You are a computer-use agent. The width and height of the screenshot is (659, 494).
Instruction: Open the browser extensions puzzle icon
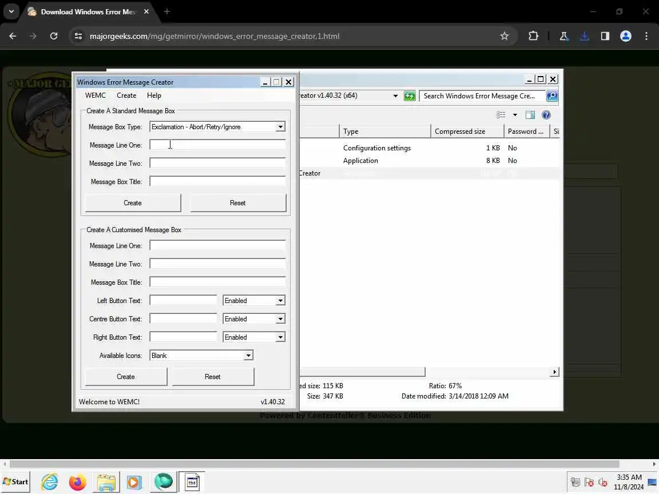(x=533, y=36)
